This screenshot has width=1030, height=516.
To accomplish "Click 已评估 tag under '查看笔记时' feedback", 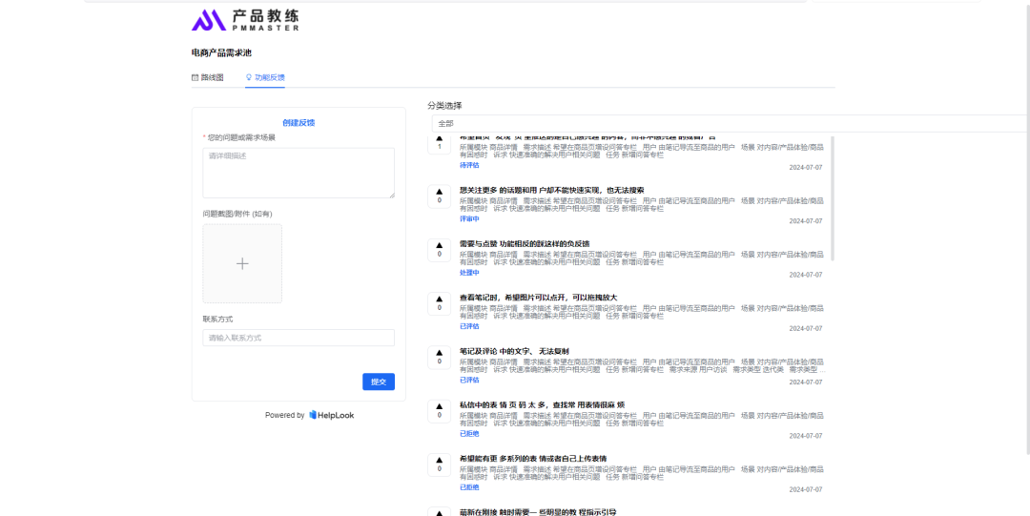I will [469, 327].
